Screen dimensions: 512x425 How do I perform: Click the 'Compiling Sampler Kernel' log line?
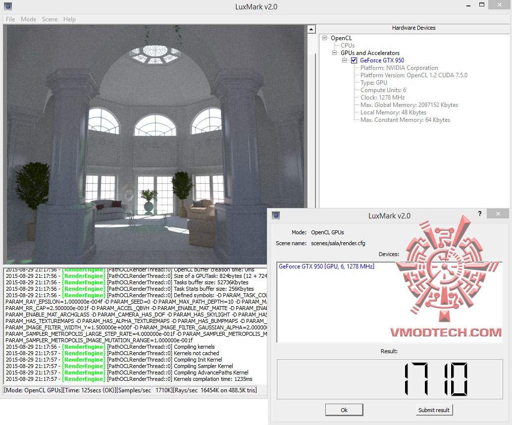119,366
